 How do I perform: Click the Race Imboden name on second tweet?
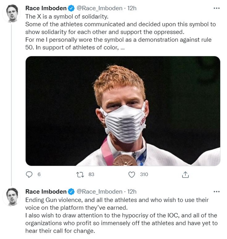[46, 192]
